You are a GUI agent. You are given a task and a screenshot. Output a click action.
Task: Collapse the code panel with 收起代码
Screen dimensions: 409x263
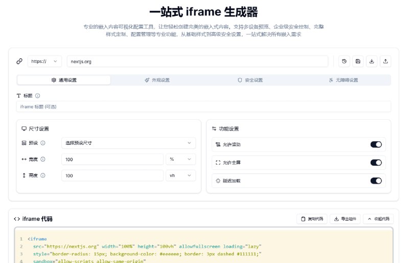click(378, 219)
